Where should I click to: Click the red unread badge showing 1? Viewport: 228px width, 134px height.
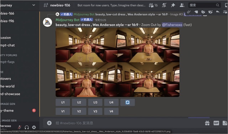[34, 110]
